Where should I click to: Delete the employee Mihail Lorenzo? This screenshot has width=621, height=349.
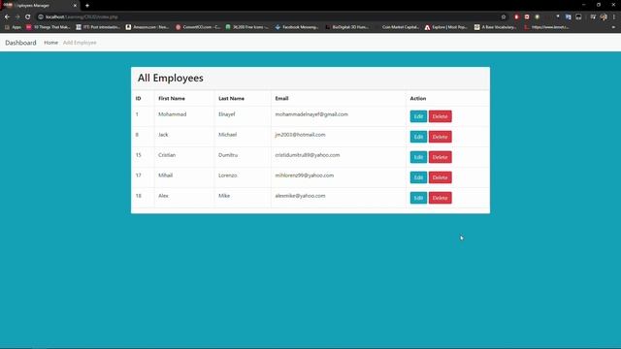coord(440,177)
